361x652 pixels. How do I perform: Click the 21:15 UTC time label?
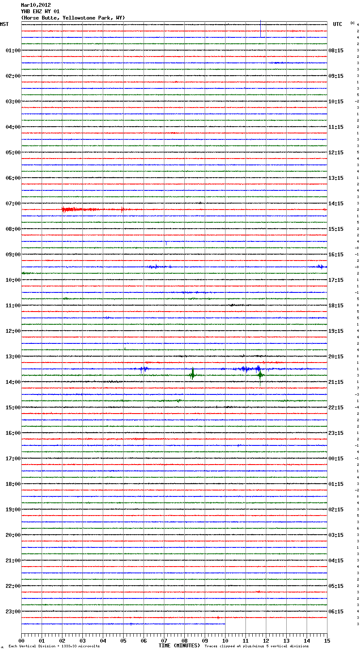pyautogui.click(x=336, y=382)
